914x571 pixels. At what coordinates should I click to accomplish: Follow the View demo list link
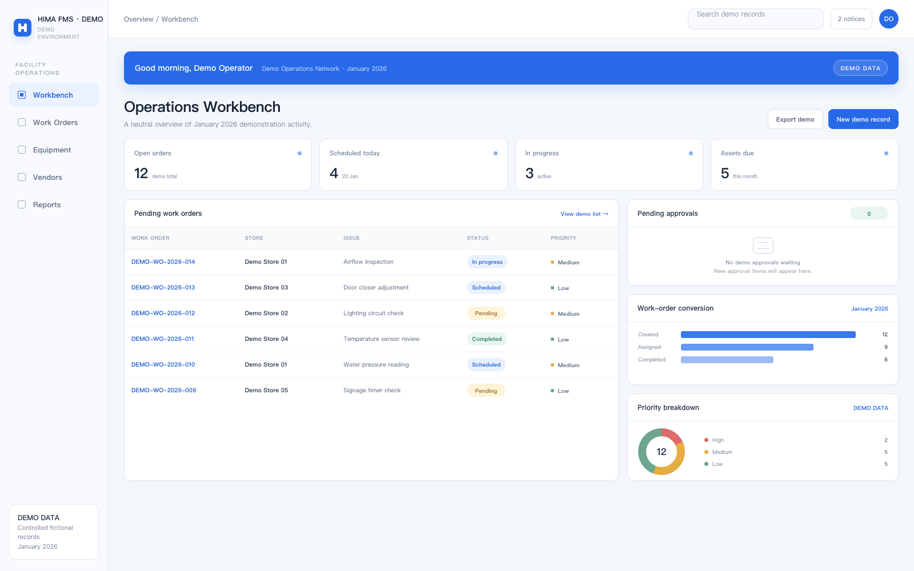[x=584, y=214]
